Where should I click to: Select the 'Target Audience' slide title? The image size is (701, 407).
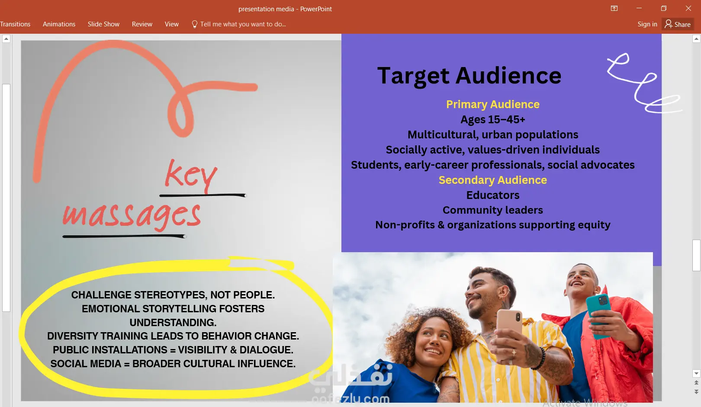(x=469, y=76)
